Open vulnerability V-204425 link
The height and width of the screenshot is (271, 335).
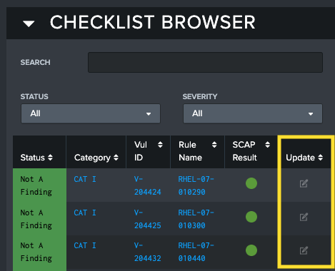click(x=148, y=219)
